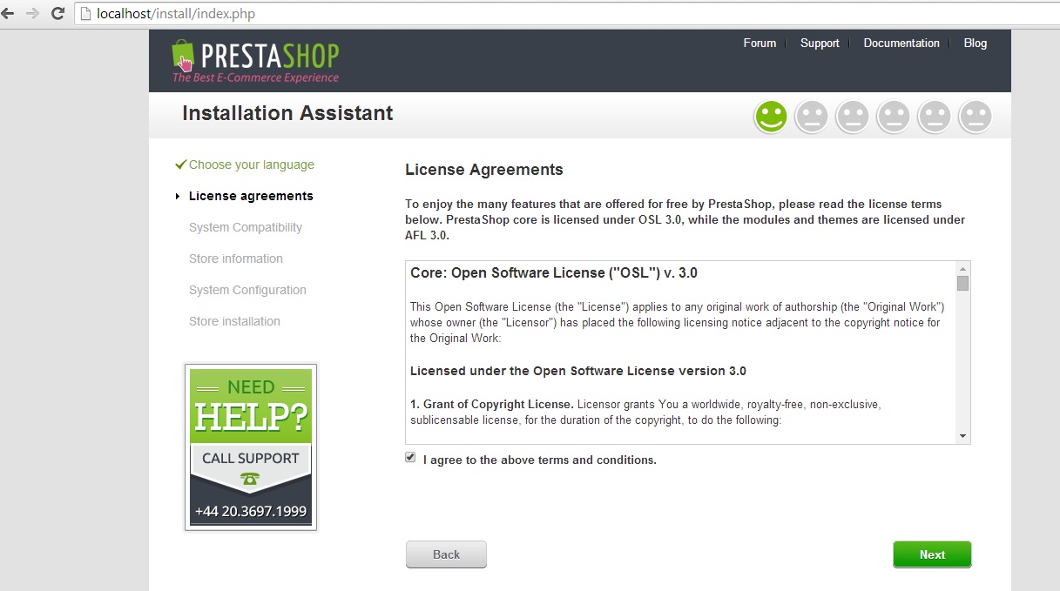The width and height of the screenshot is (1060, 591).
Task: Open the Blog link
Action: click(x=976, y=43)
